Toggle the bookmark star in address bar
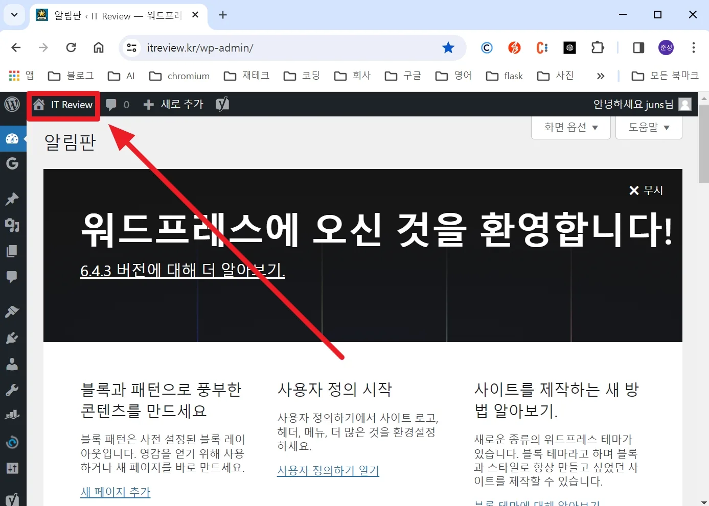This screenshot has width=709, height=506. point(448,48)
